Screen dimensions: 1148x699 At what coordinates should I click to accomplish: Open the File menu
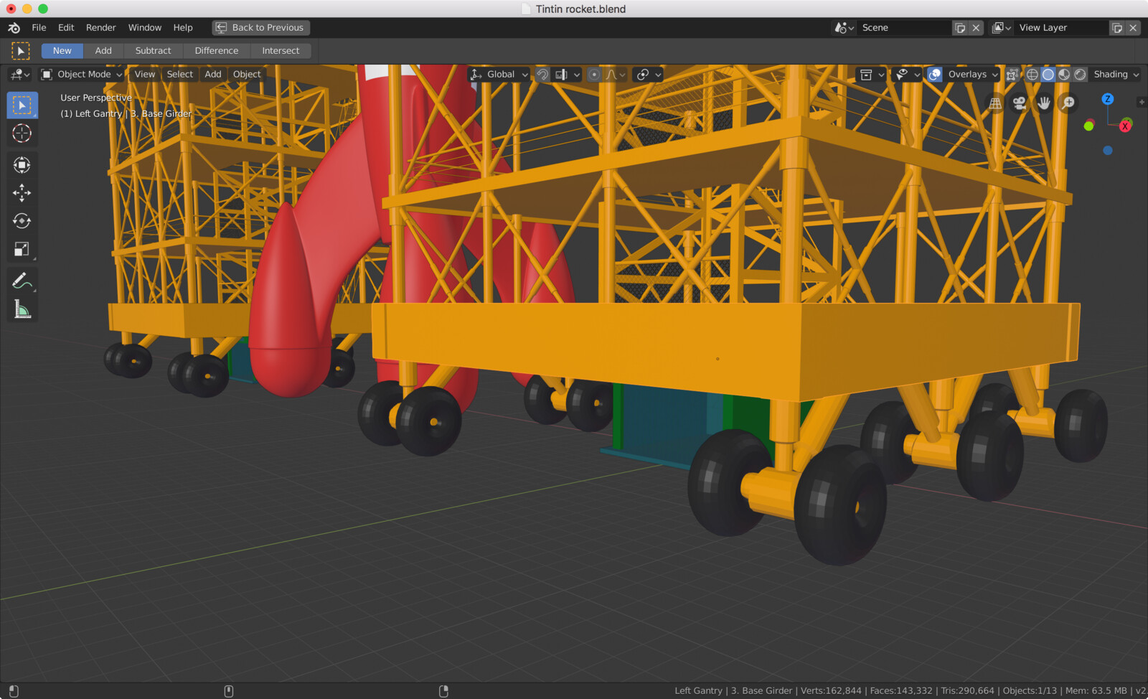click(x=39, y=27)
